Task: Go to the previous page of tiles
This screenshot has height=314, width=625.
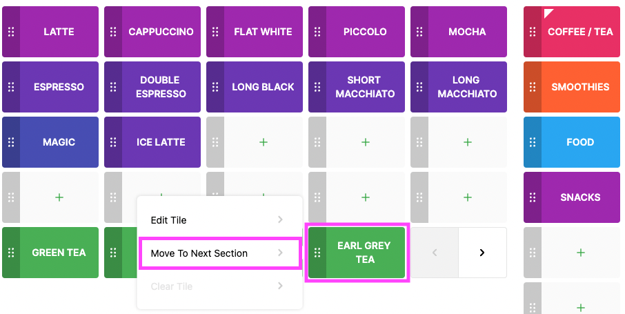Action: pyautogui.click(x=435, y=253)
